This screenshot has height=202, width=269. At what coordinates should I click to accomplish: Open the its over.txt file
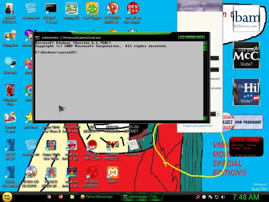[x=133, y=148]
